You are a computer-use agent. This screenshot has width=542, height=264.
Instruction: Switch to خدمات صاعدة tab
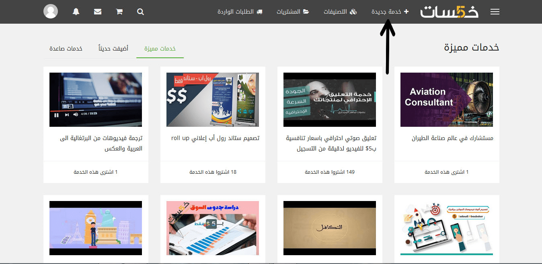[66, 49]
